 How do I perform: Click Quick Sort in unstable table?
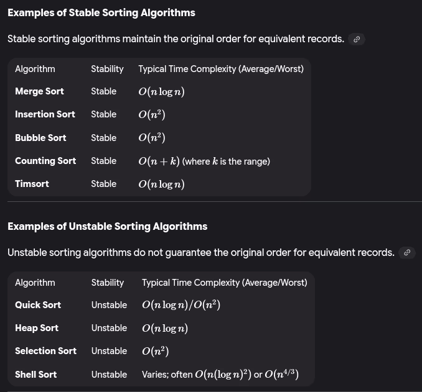[x=38, y=305]
